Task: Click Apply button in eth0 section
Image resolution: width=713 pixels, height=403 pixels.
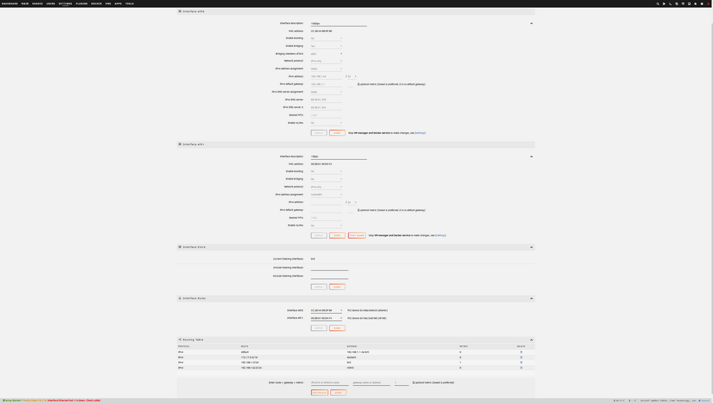Action: (x=319, y=133)
